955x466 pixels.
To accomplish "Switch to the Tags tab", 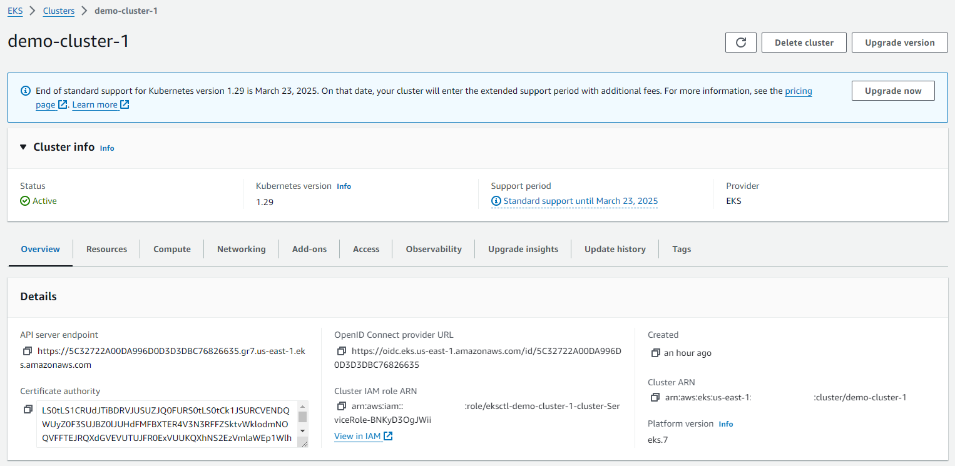I will (x=682, y=249).
